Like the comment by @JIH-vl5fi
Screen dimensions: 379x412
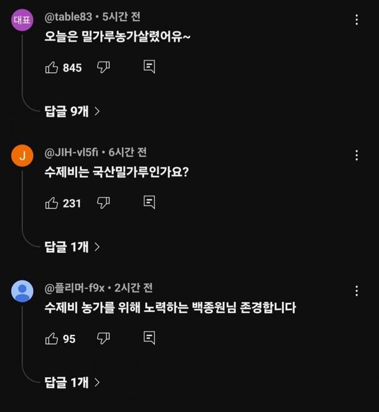[x=52, y=203]
